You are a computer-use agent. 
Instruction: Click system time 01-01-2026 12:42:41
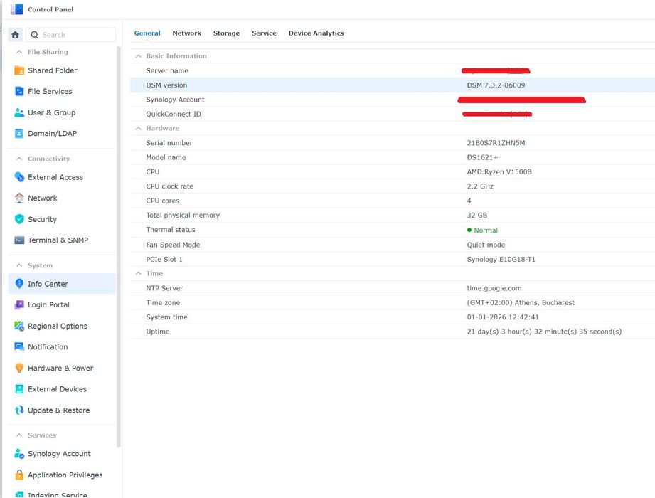click(x=503, y=317)
